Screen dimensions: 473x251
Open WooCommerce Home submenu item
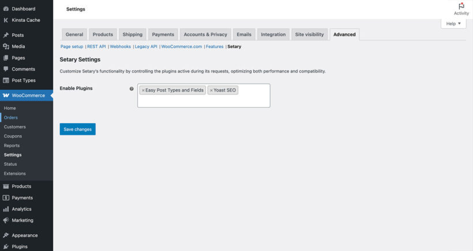[10, 108]
